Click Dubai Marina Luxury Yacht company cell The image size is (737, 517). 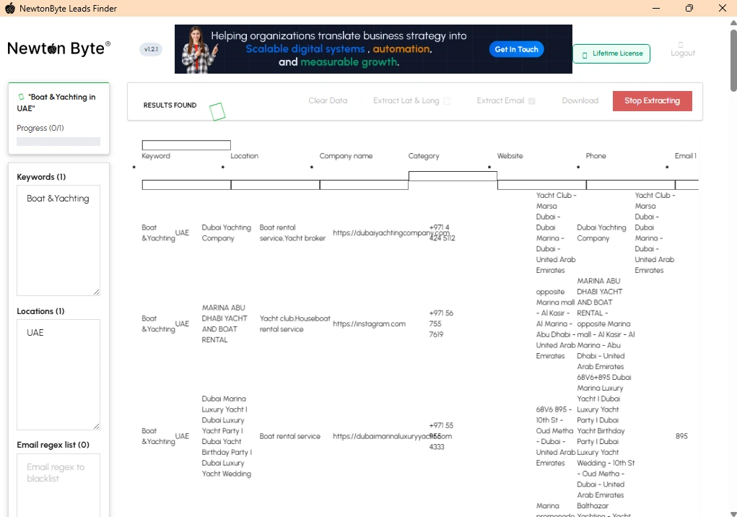click(x=227, y=436)
